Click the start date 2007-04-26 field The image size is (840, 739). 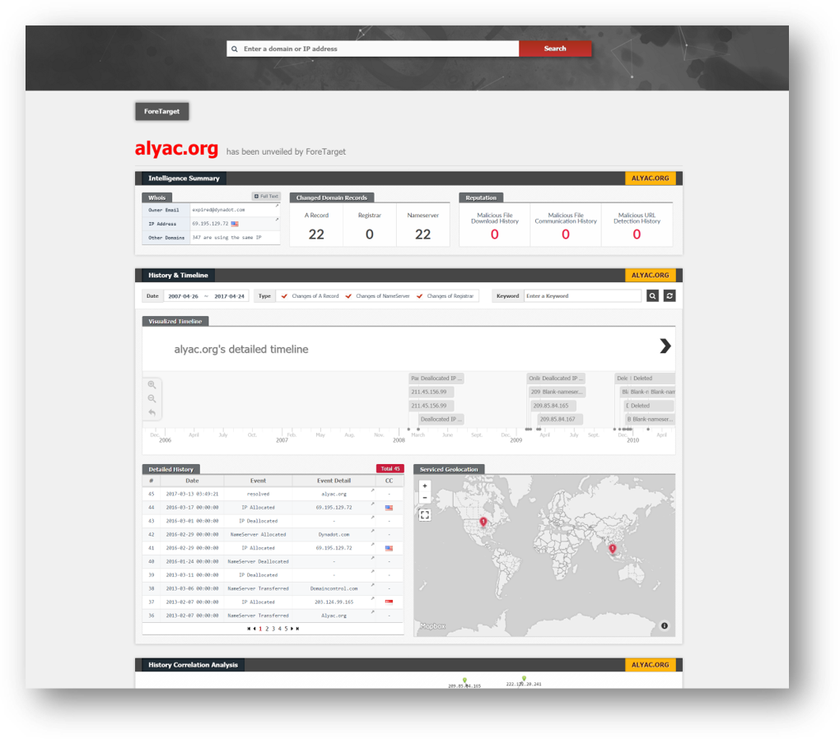(183, 296)
